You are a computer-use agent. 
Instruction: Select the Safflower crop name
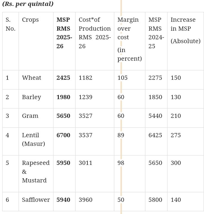coord(36,200)
